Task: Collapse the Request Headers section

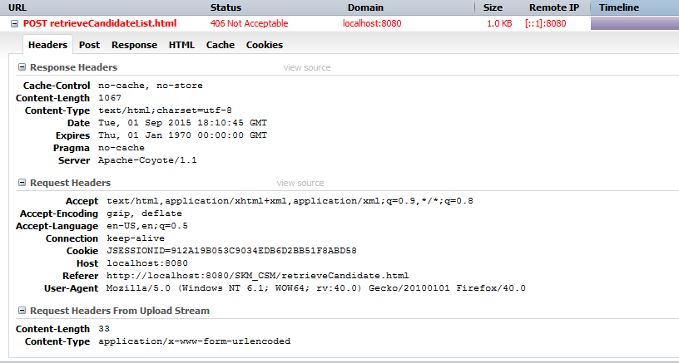Action: coord(22,183)
